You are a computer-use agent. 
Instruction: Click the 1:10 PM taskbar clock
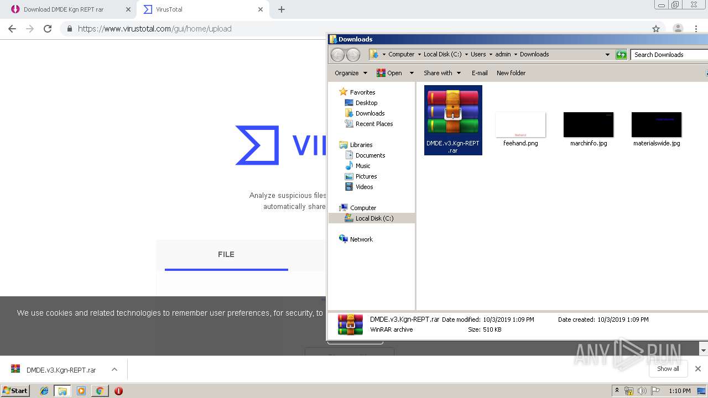point(680,391)
